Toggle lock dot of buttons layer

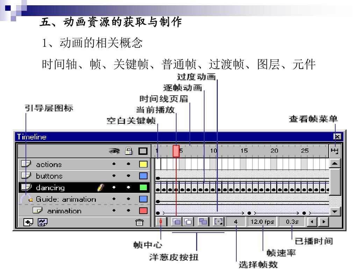129,176
